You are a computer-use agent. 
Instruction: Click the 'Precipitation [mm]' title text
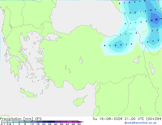17,119
